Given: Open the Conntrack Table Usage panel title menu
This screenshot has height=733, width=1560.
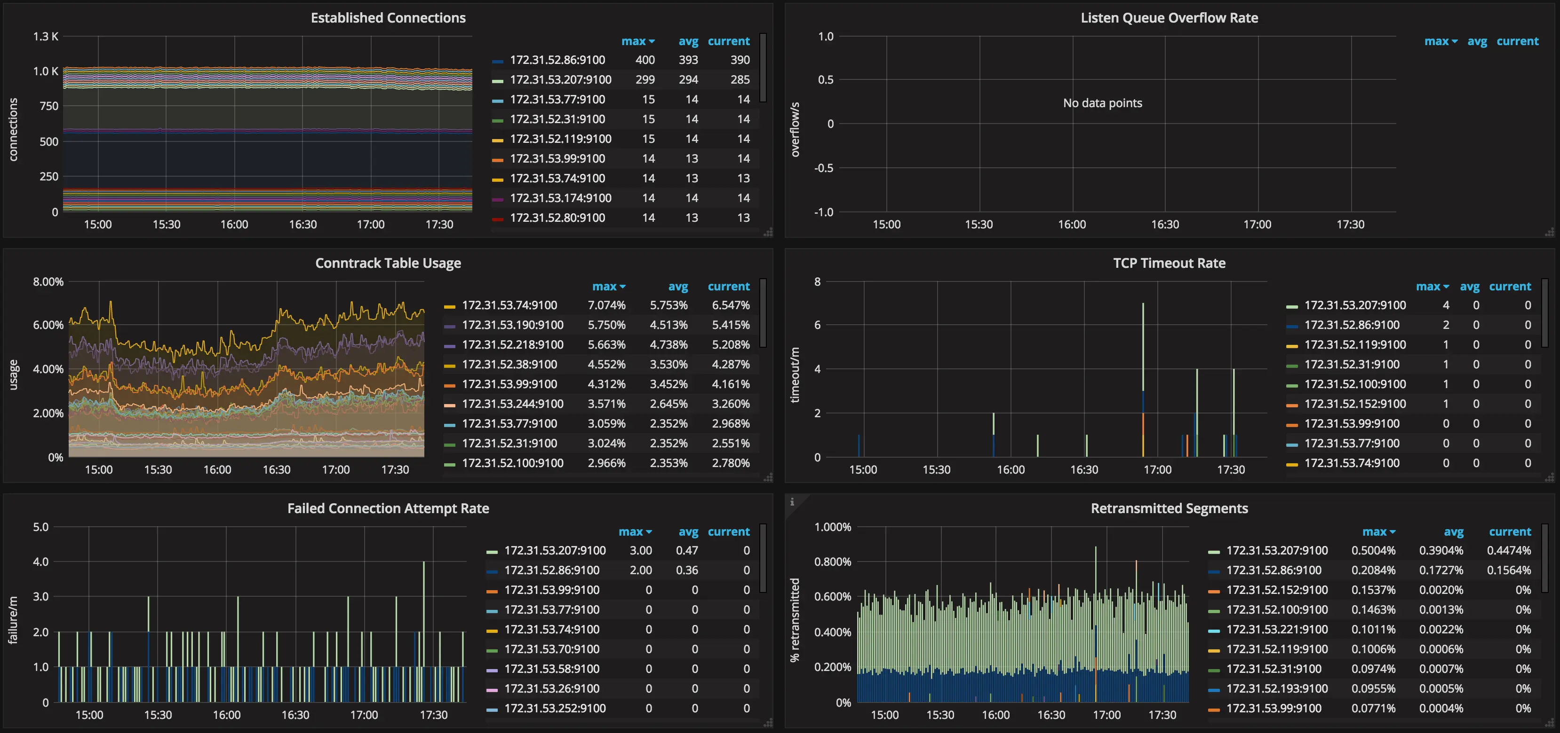Looking at the screenshot, I should click(388, 263).
